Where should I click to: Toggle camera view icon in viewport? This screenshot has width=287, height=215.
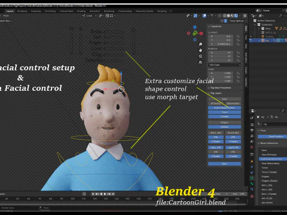(200, 56)
